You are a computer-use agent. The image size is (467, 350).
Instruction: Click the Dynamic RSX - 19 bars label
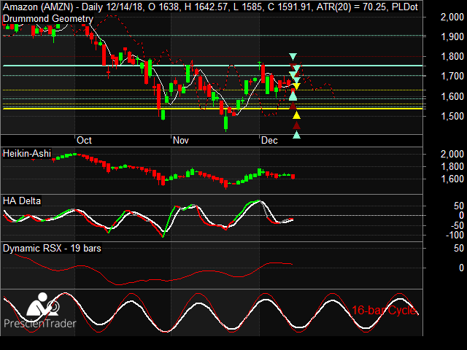pyautogui.click(x=52, y=248)
